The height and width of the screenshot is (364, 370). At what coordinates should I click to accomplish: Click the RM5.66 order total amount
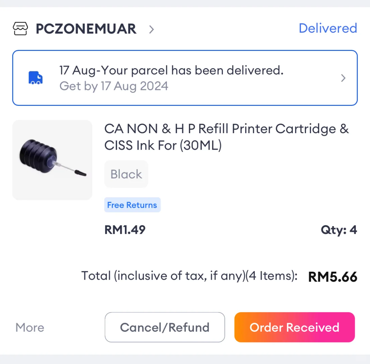pyautogui.click(x=333, y=277)
